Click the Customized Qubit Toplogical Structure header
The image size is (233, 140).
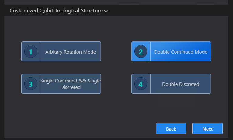56,11
